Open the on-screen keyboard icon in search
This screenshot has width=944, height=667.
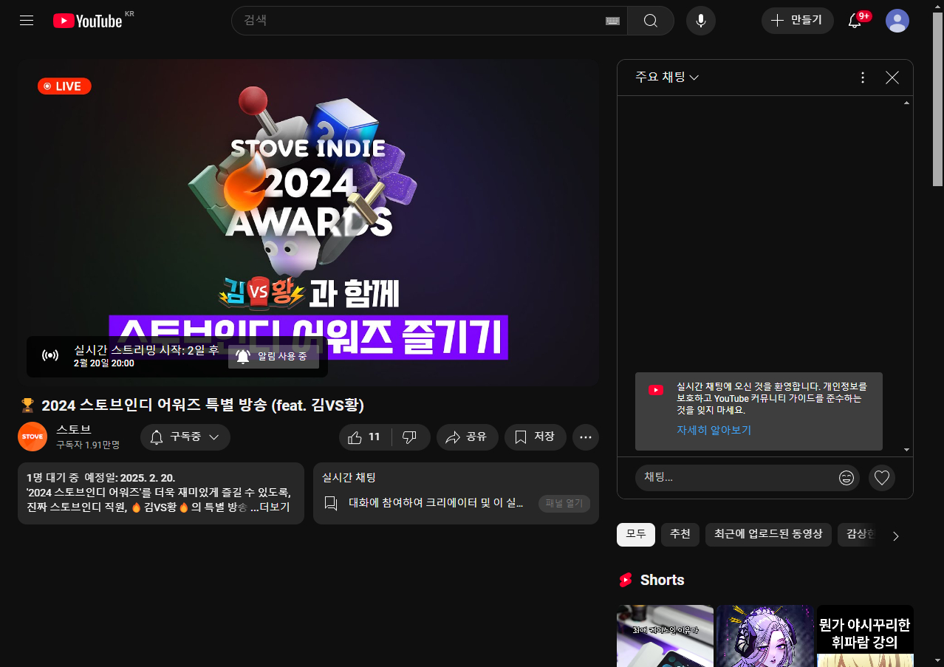[x=612, y=21]
